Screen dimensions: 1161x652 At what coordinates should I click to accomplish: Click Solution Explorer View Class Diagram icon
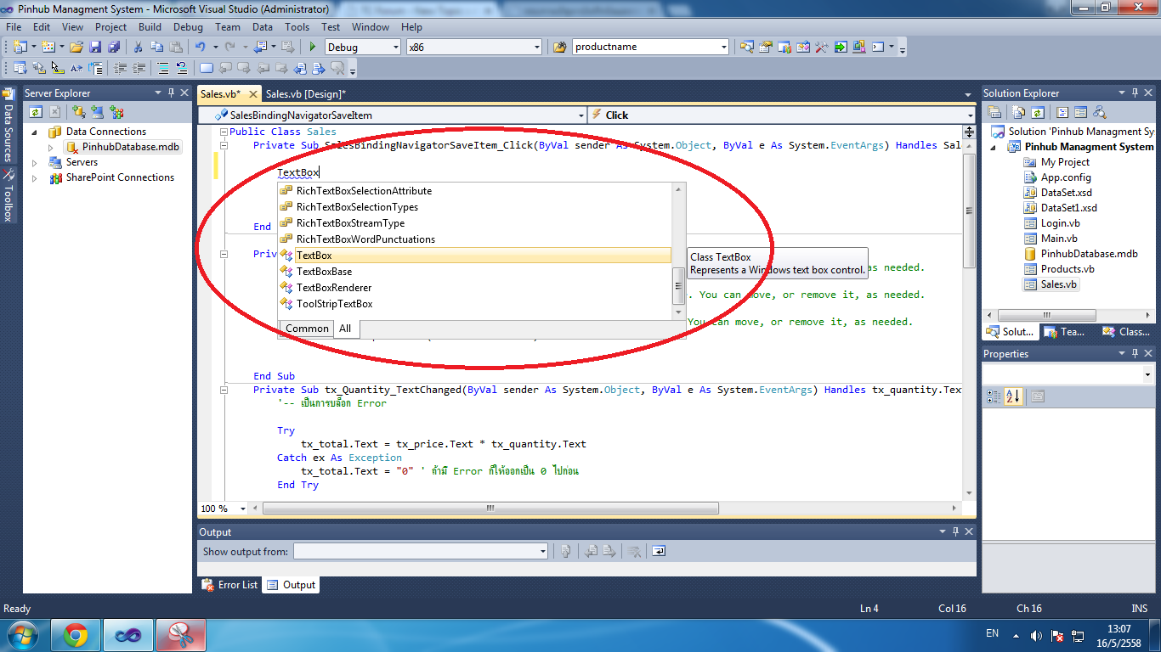[1100, 111]
